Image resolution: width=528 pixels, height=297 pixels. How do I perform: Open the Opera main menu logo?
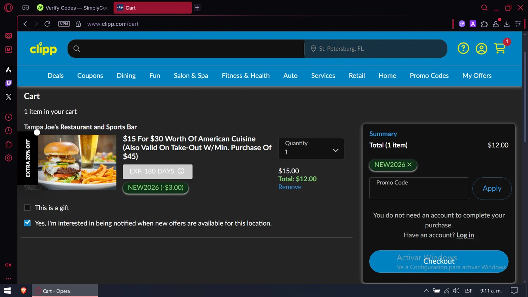point(8,7)
